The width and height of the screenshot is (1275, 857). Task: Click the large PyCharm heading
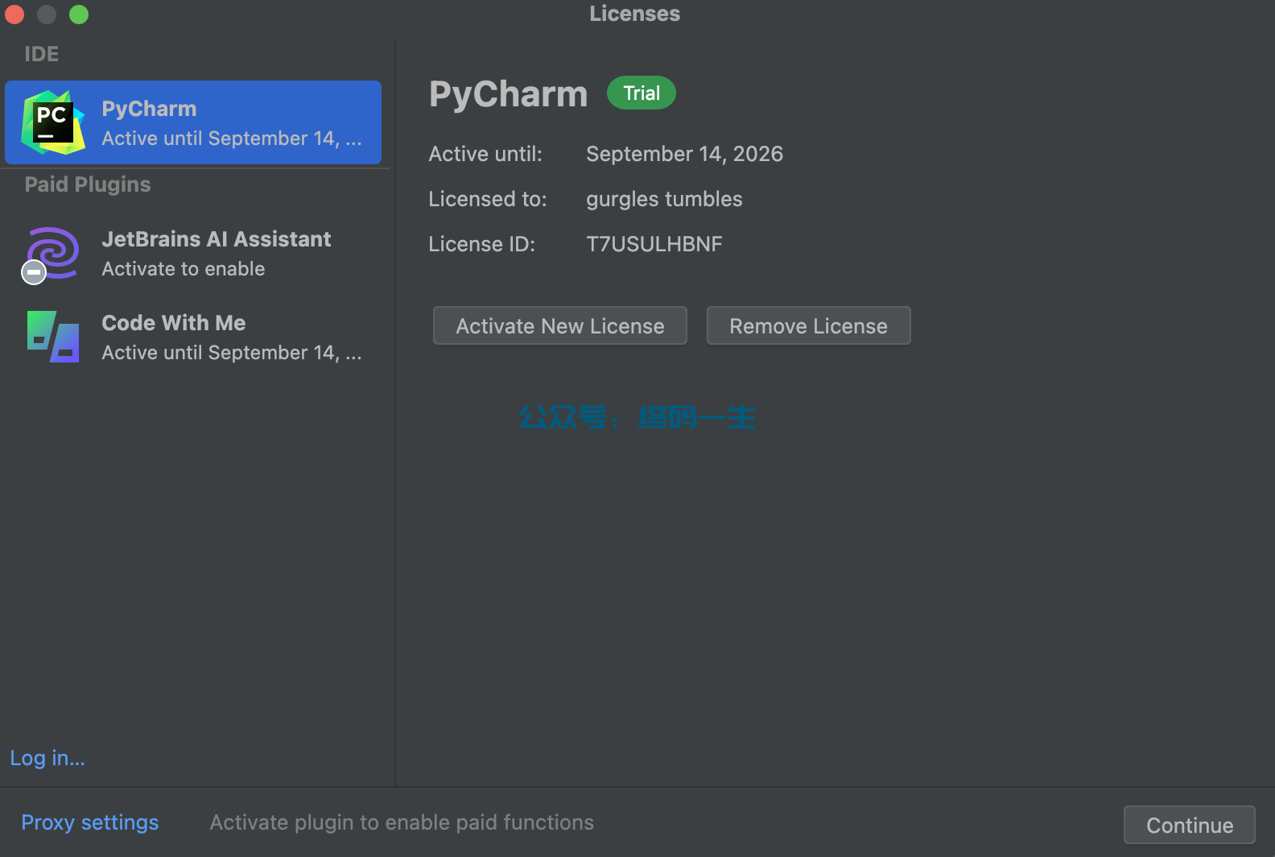[509, 94]
